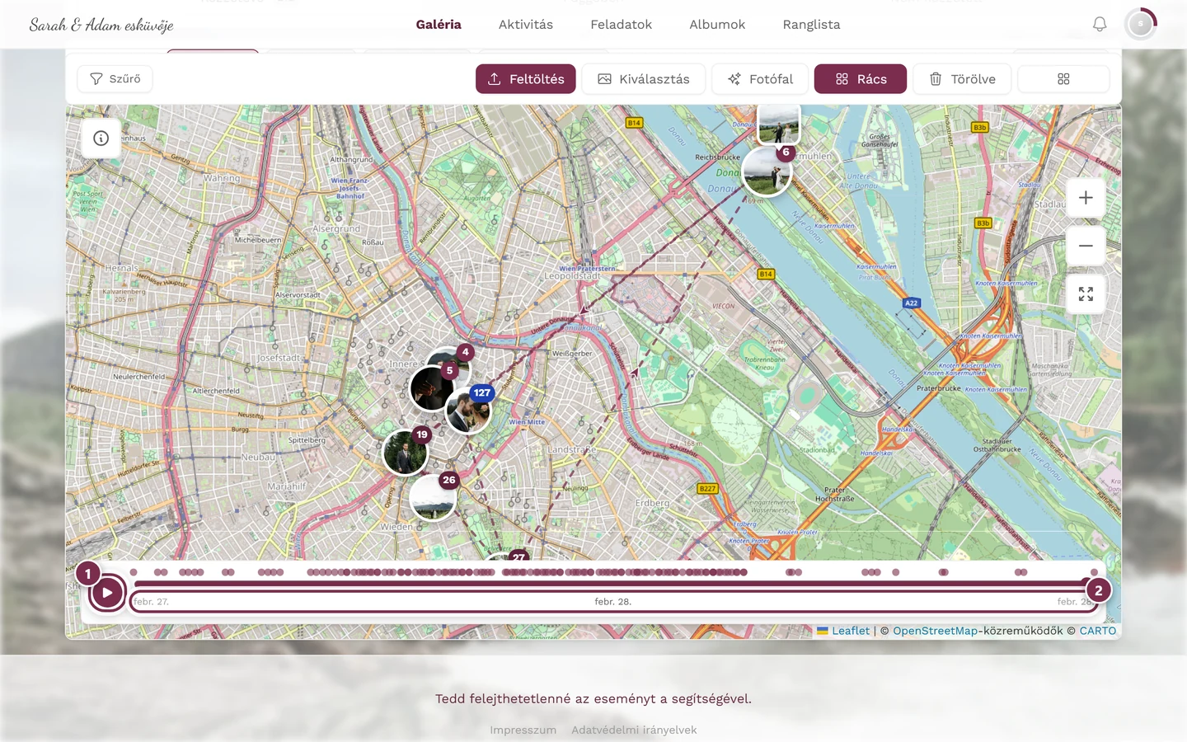The height and width of the screenshot is (742, 1187).
Task: Open the 4-photo cluster marker
Action: coord(465,352)
